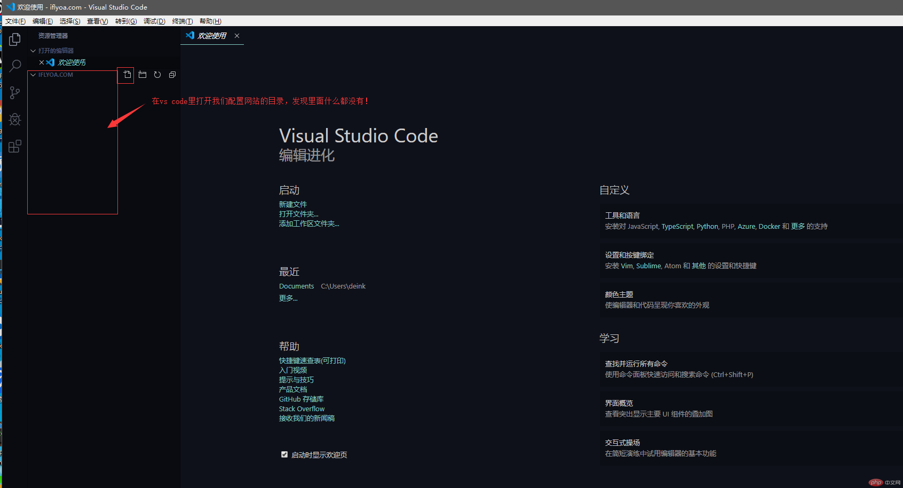Click the Sublime keybinding link

click(x=648, y=266)
